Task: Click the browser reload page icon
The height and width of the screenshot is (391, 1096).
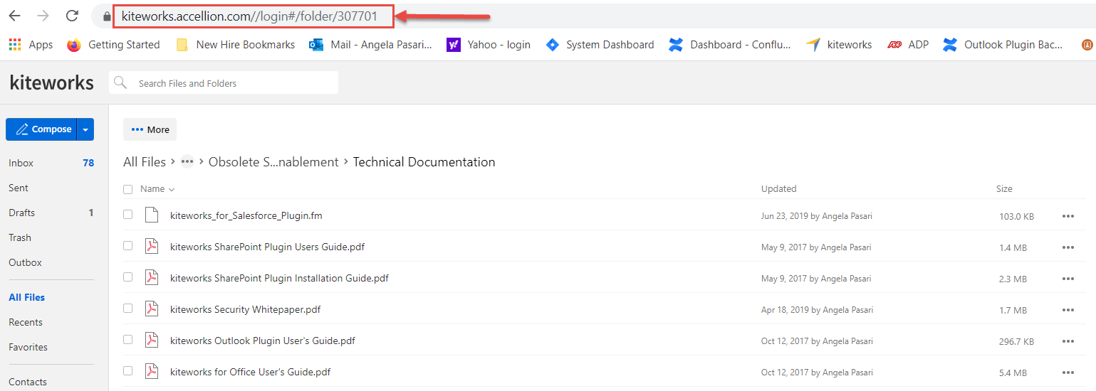Action: coord(72,16)
